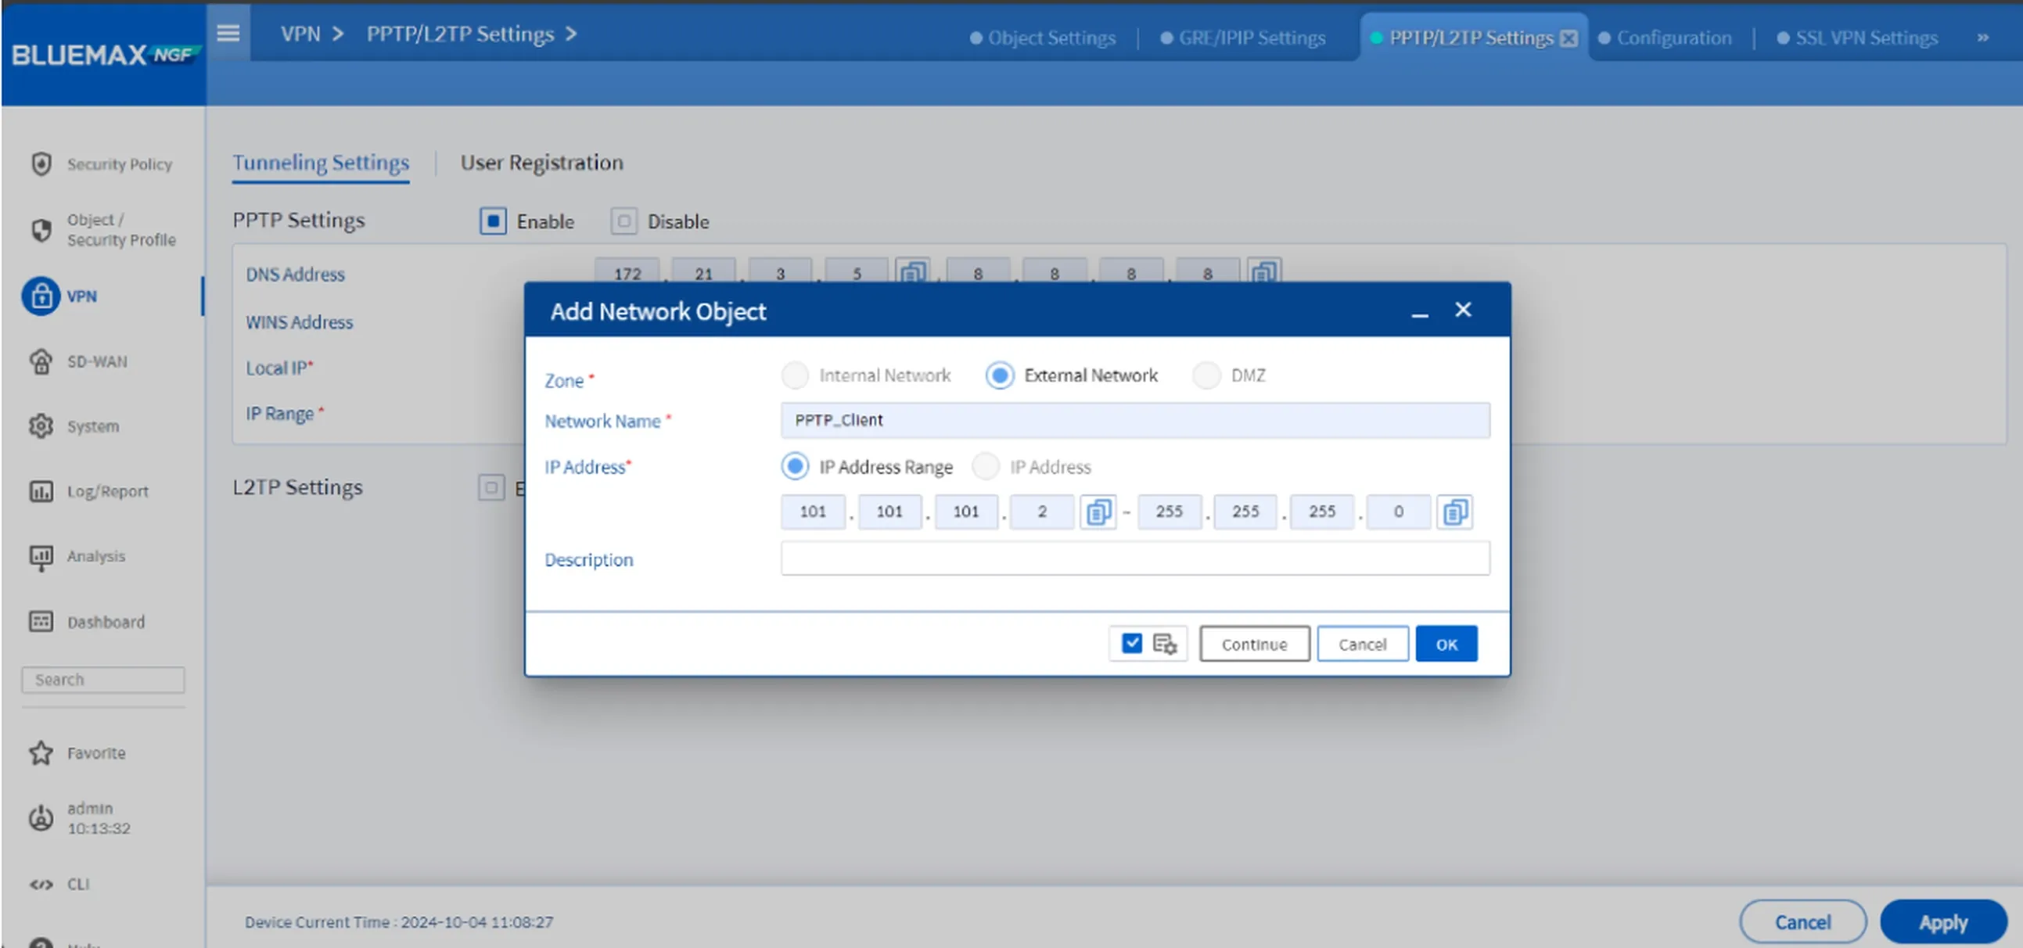Click the list settings icon beside checkbox
Screen dimensions: 2023x948
1165,644
